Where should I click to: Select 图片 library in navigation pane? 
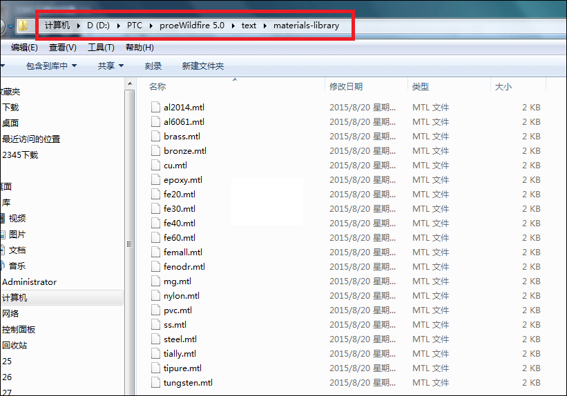tap(17, 235)
